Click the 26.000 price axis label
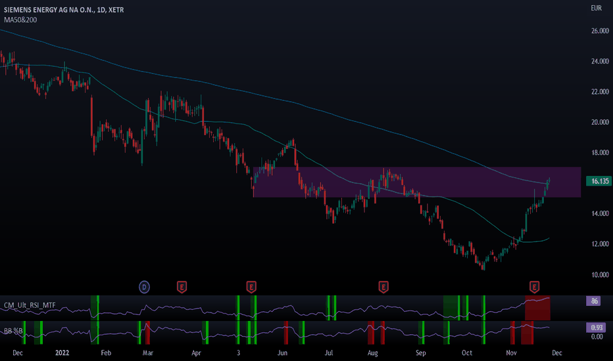The image size is (613, 361). tap(600, 31)
